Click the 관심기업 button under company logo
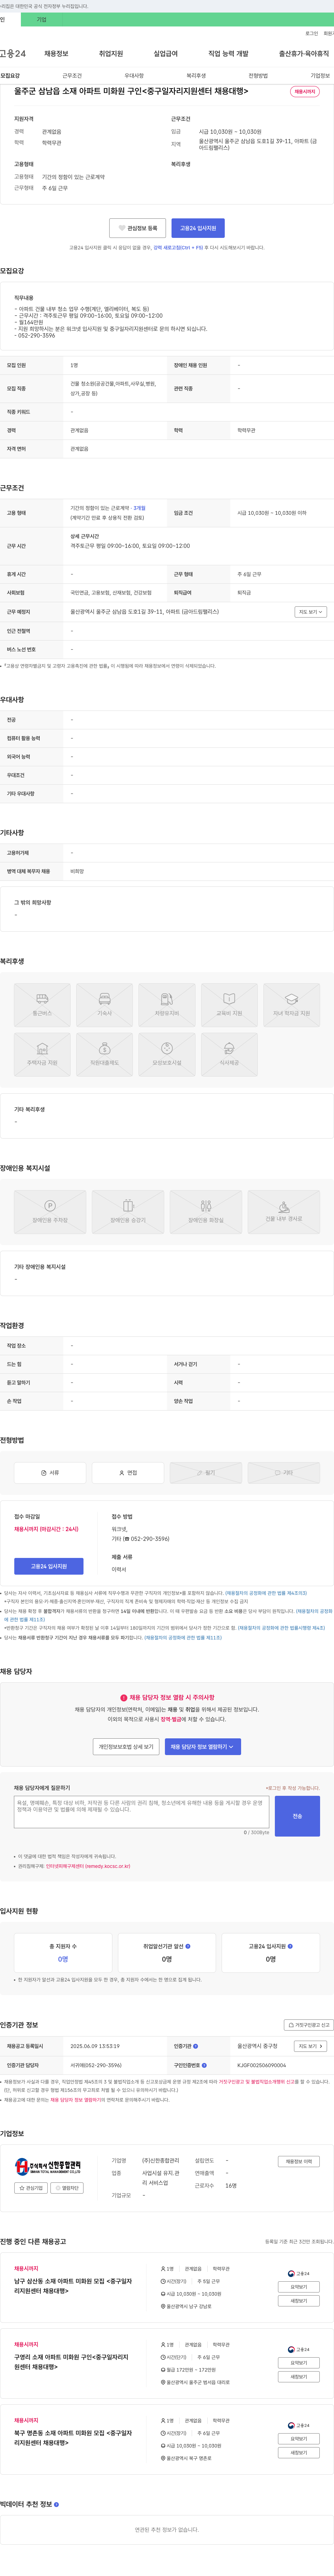Image resolution: width=334 pixels, height=2576 pixels. [31, 2188]
